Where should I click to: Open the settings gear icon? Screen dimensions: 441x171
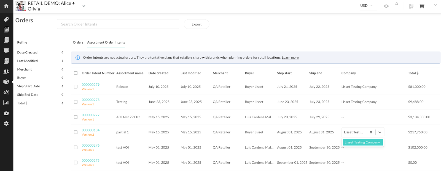pyautogui.click(x=6, y=124)
